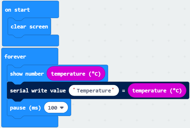Click the bottom lip of forever block

(30, 122)
